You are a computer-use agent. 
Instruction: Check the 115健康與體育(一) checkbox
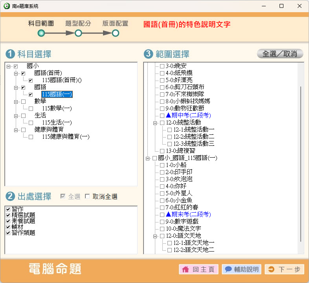[x=31, y=137]
